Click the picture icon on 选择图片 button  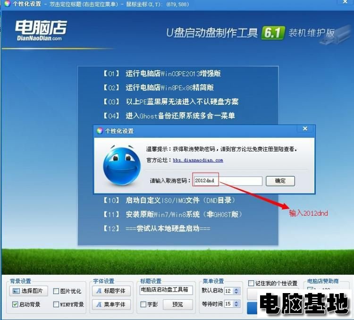(16, 291)
